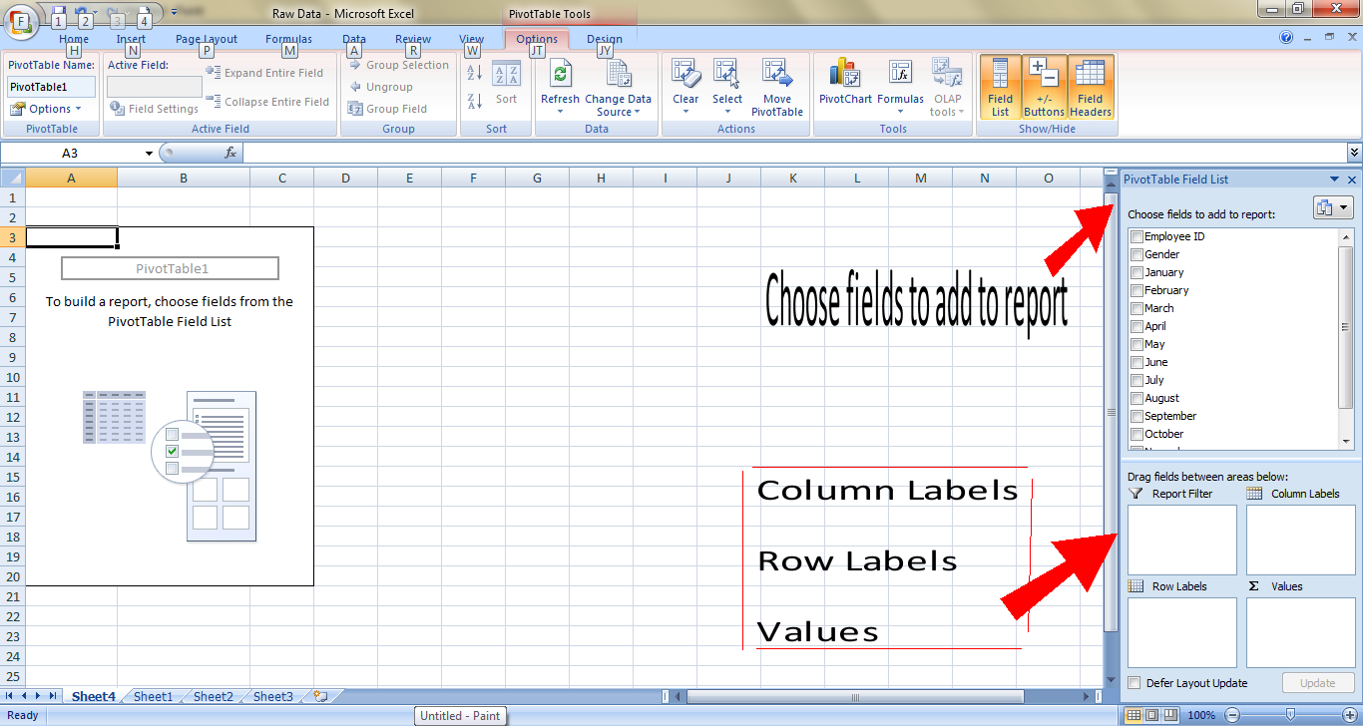Click Ungroup in Group section

380,87
